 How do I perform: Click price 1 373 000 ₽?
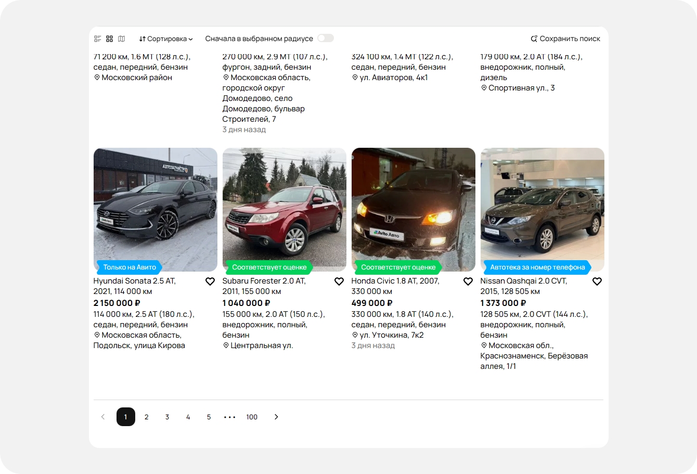504,303
